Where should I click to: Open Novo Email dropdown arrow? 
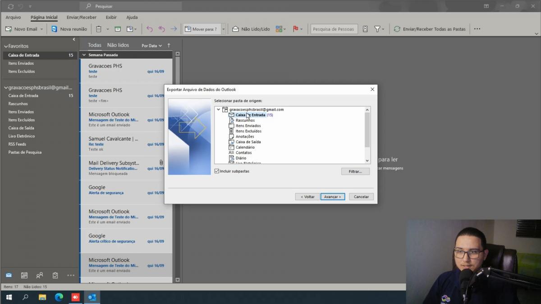41,29
